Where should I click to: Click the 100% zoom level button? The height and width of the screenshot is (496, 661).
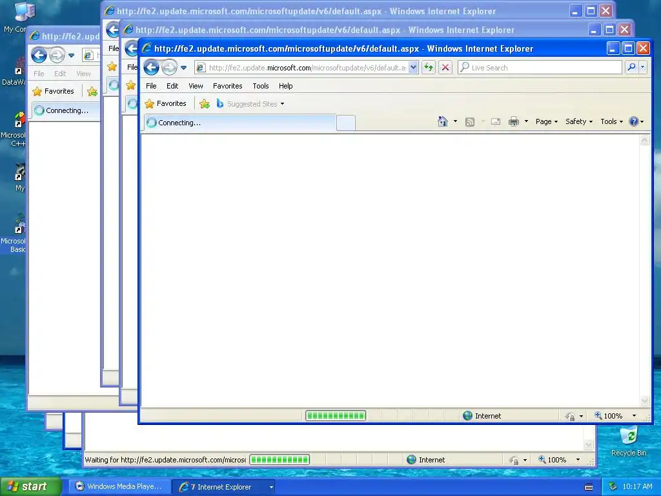point(609,416)
